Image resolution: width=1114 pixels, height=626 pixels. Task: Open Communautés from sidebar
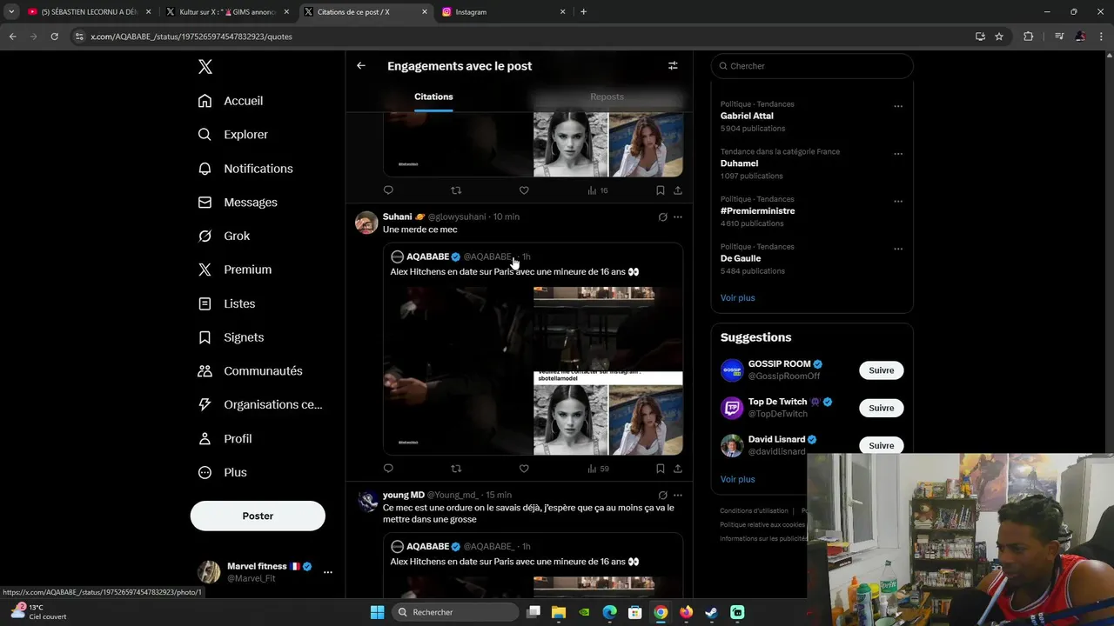250,371
